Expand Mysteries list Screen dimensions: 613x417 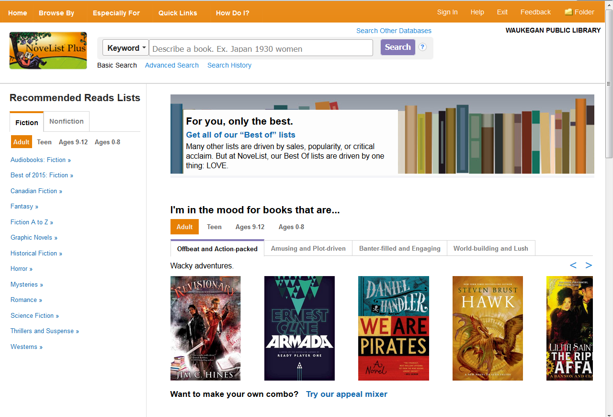point(27,284)
